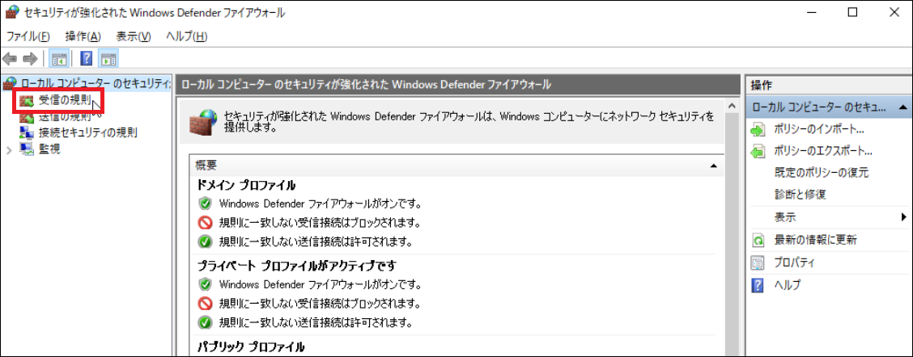Image resolution: width=913 pixels, height=357 pixels.
Task: Click the プロパティ icon in actions pane
Action: 758,262
